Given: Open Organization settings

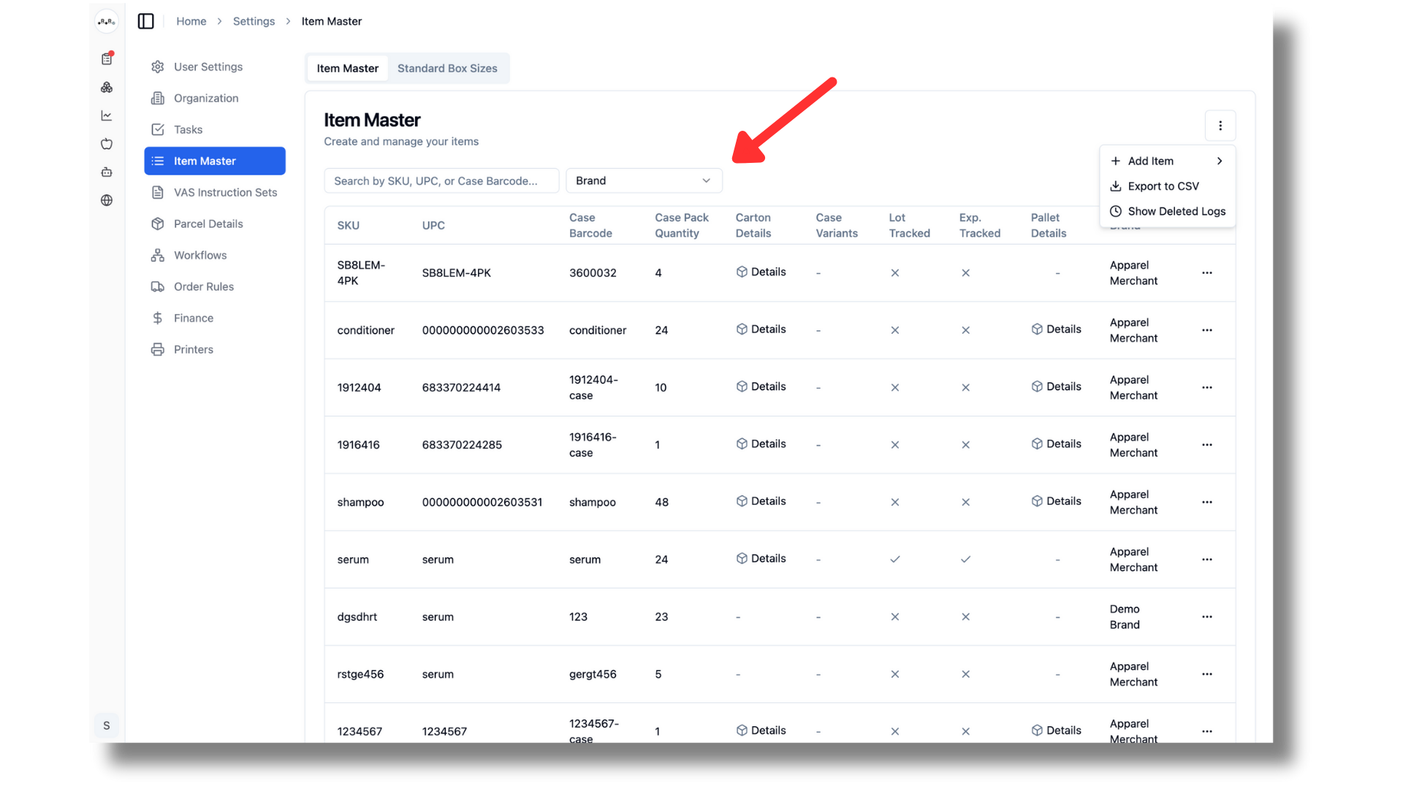Looking at the screenshot, I should (215, 98).
